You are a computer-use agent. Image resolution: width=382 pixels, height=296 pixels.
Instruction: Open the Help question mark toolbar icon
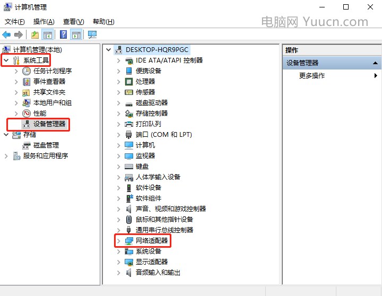63,34
